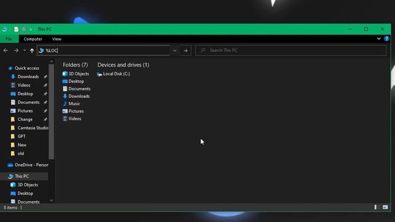Screen dimensions: 395x222
Task: Open the old folder in sidebar
Action: 20,154
